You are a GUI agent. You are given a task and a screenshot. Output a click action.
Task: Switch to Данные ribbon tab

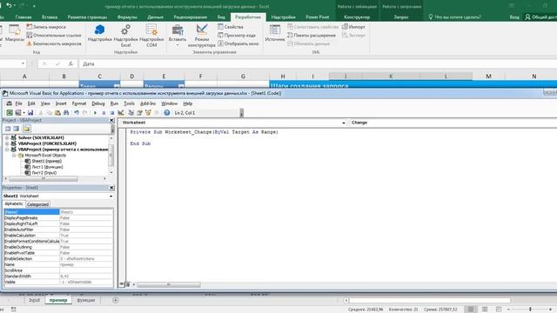tap(155, 17)
